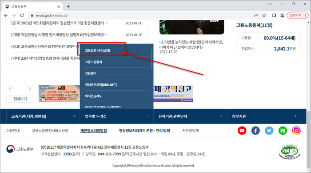Open the Twitter social icon
This screenshot has height=173, width=311.
pyautogui.click(x=269, y=131)
